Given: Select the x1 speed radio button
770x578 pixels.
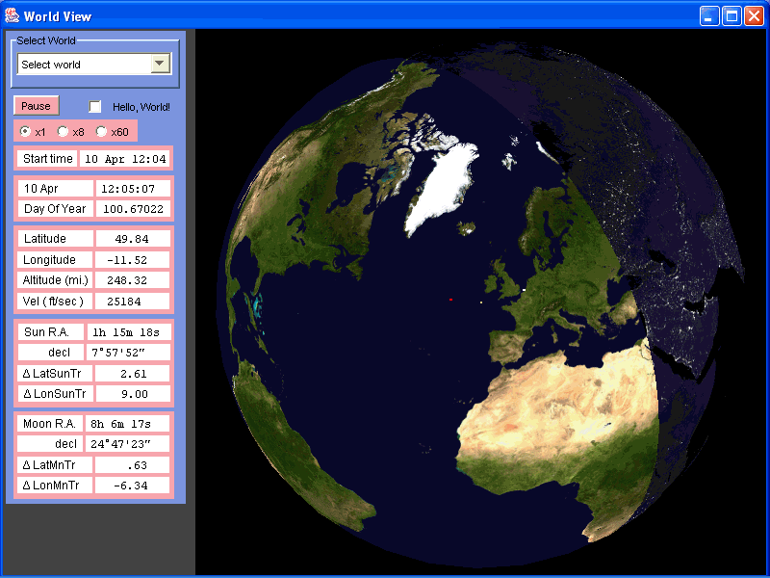Looking at the screenshot, I should (25, 131).
